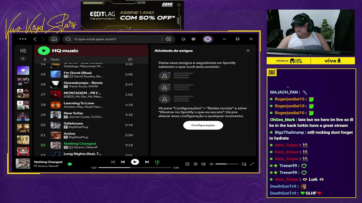
Task: Click username 'MAJACH_FAN' in chat
Action: coord(284,92)
